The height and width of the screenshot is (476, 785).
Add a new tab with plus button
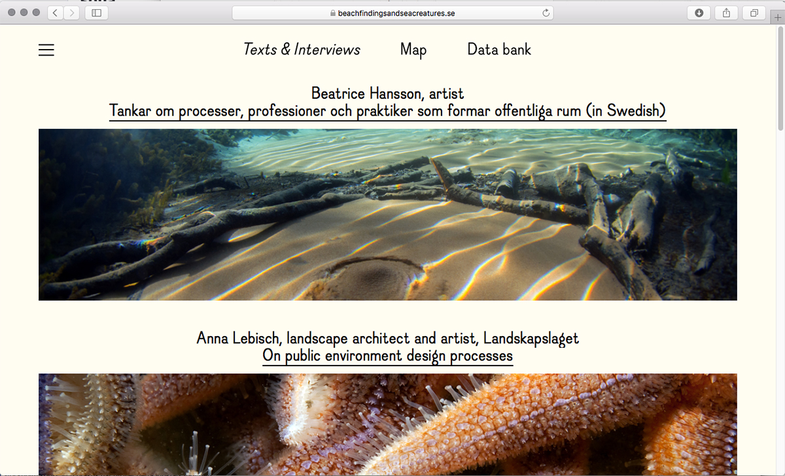click(x=778, y=18)
